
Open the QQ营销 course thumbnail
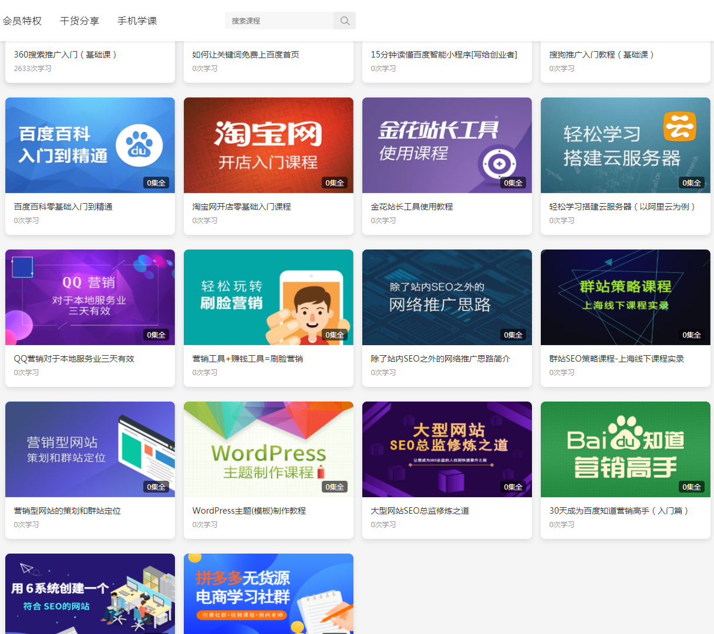[90, 297]
